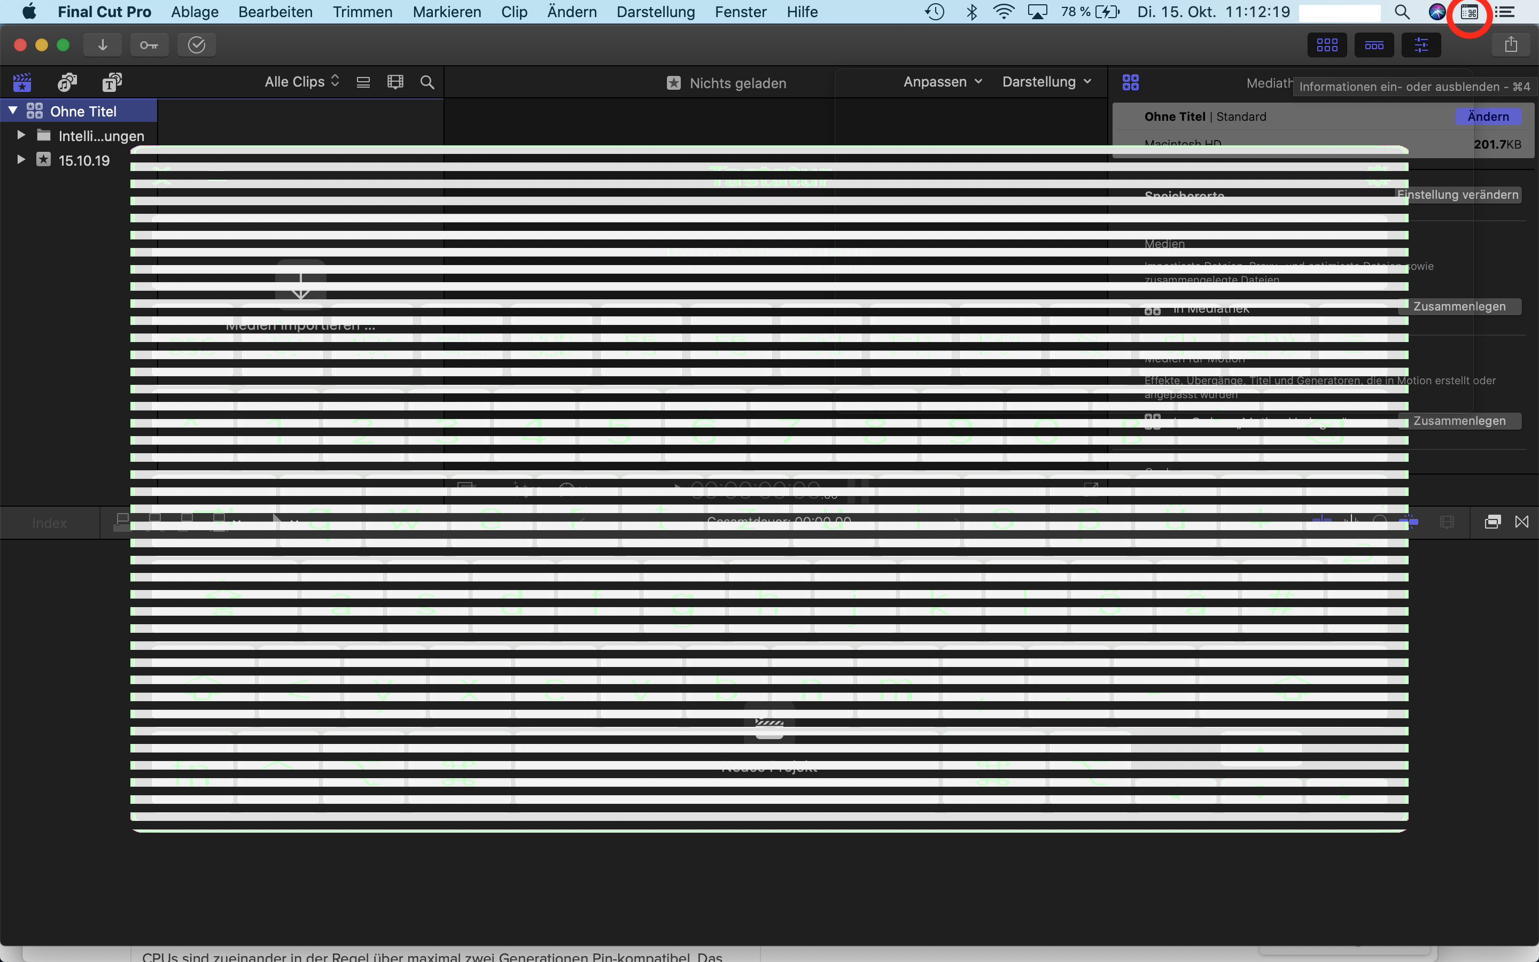Toggle the inspector sliders button
The height and width of the screenshot is (962, 1539).
tap(1421, 45)
